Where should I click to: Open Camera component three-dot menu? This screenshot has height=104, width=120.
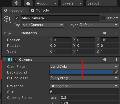(116, 60)
